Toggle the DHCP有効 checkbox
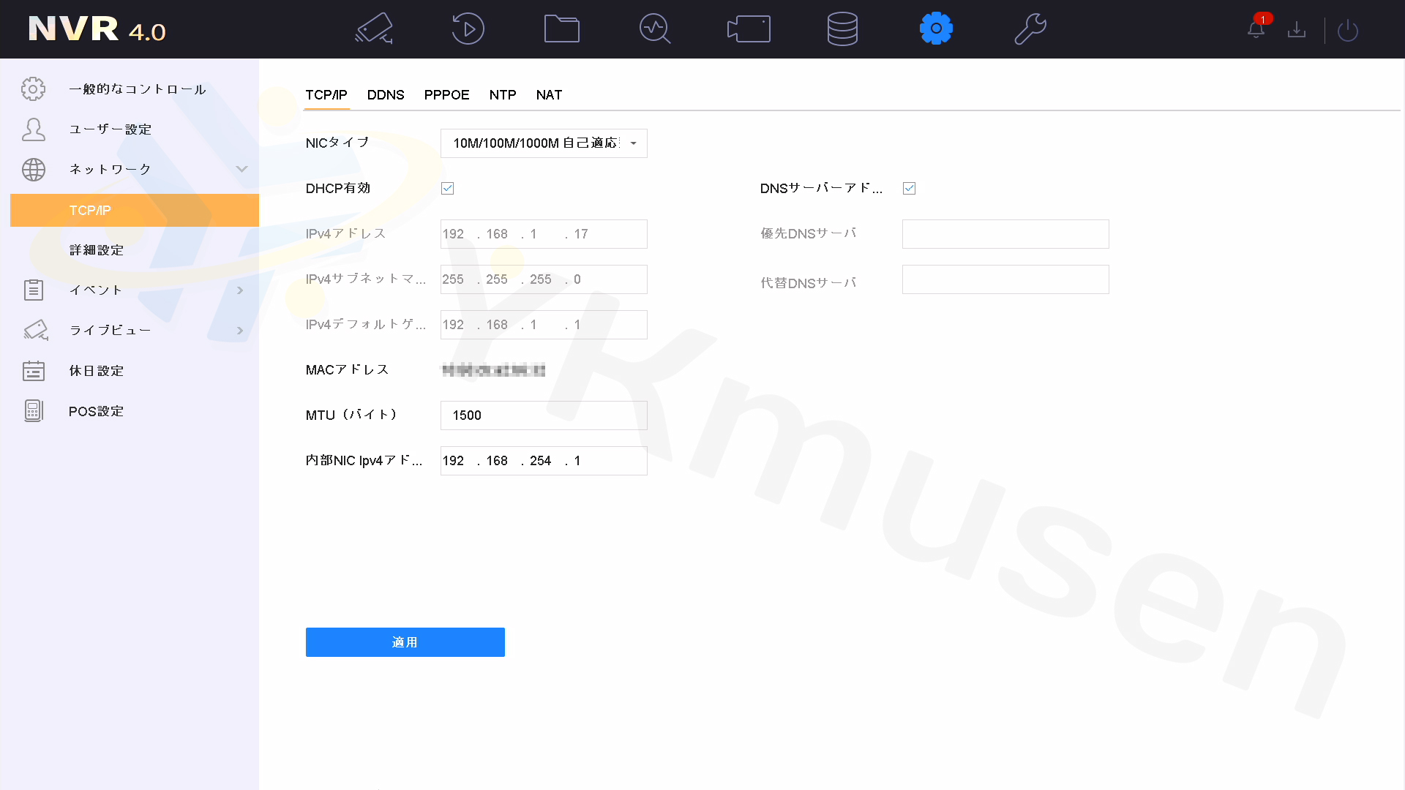 [448, 189]
